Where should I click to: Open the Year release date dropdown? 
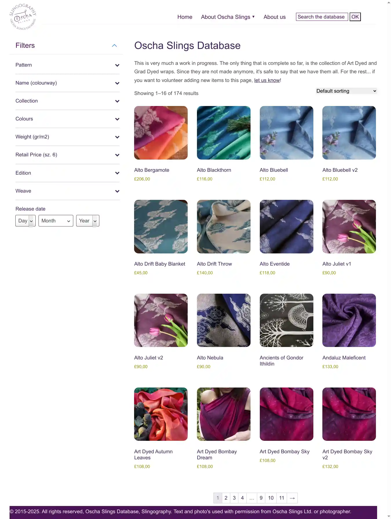[88, 221]
